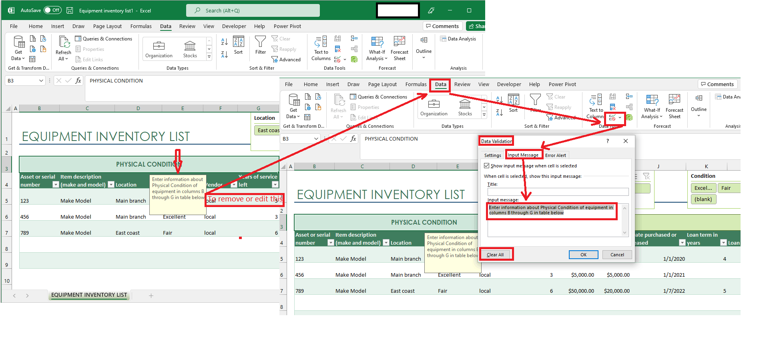Click the Title input field in dialog
The image size is (765, 350).
(x=558, y=192)
